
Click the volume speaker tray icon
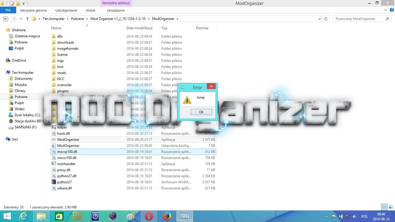[355, 216]
